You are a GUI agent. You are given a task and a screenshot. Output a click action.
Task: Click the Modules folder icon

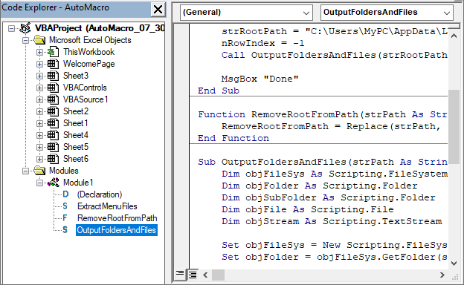click(x=39, y=171)
